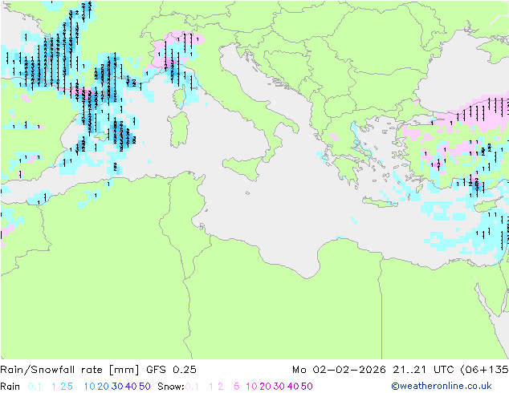Click the 'GFS 0.25' model label
The height and width of the screenshot is (393, 509).
click(171, 370)
